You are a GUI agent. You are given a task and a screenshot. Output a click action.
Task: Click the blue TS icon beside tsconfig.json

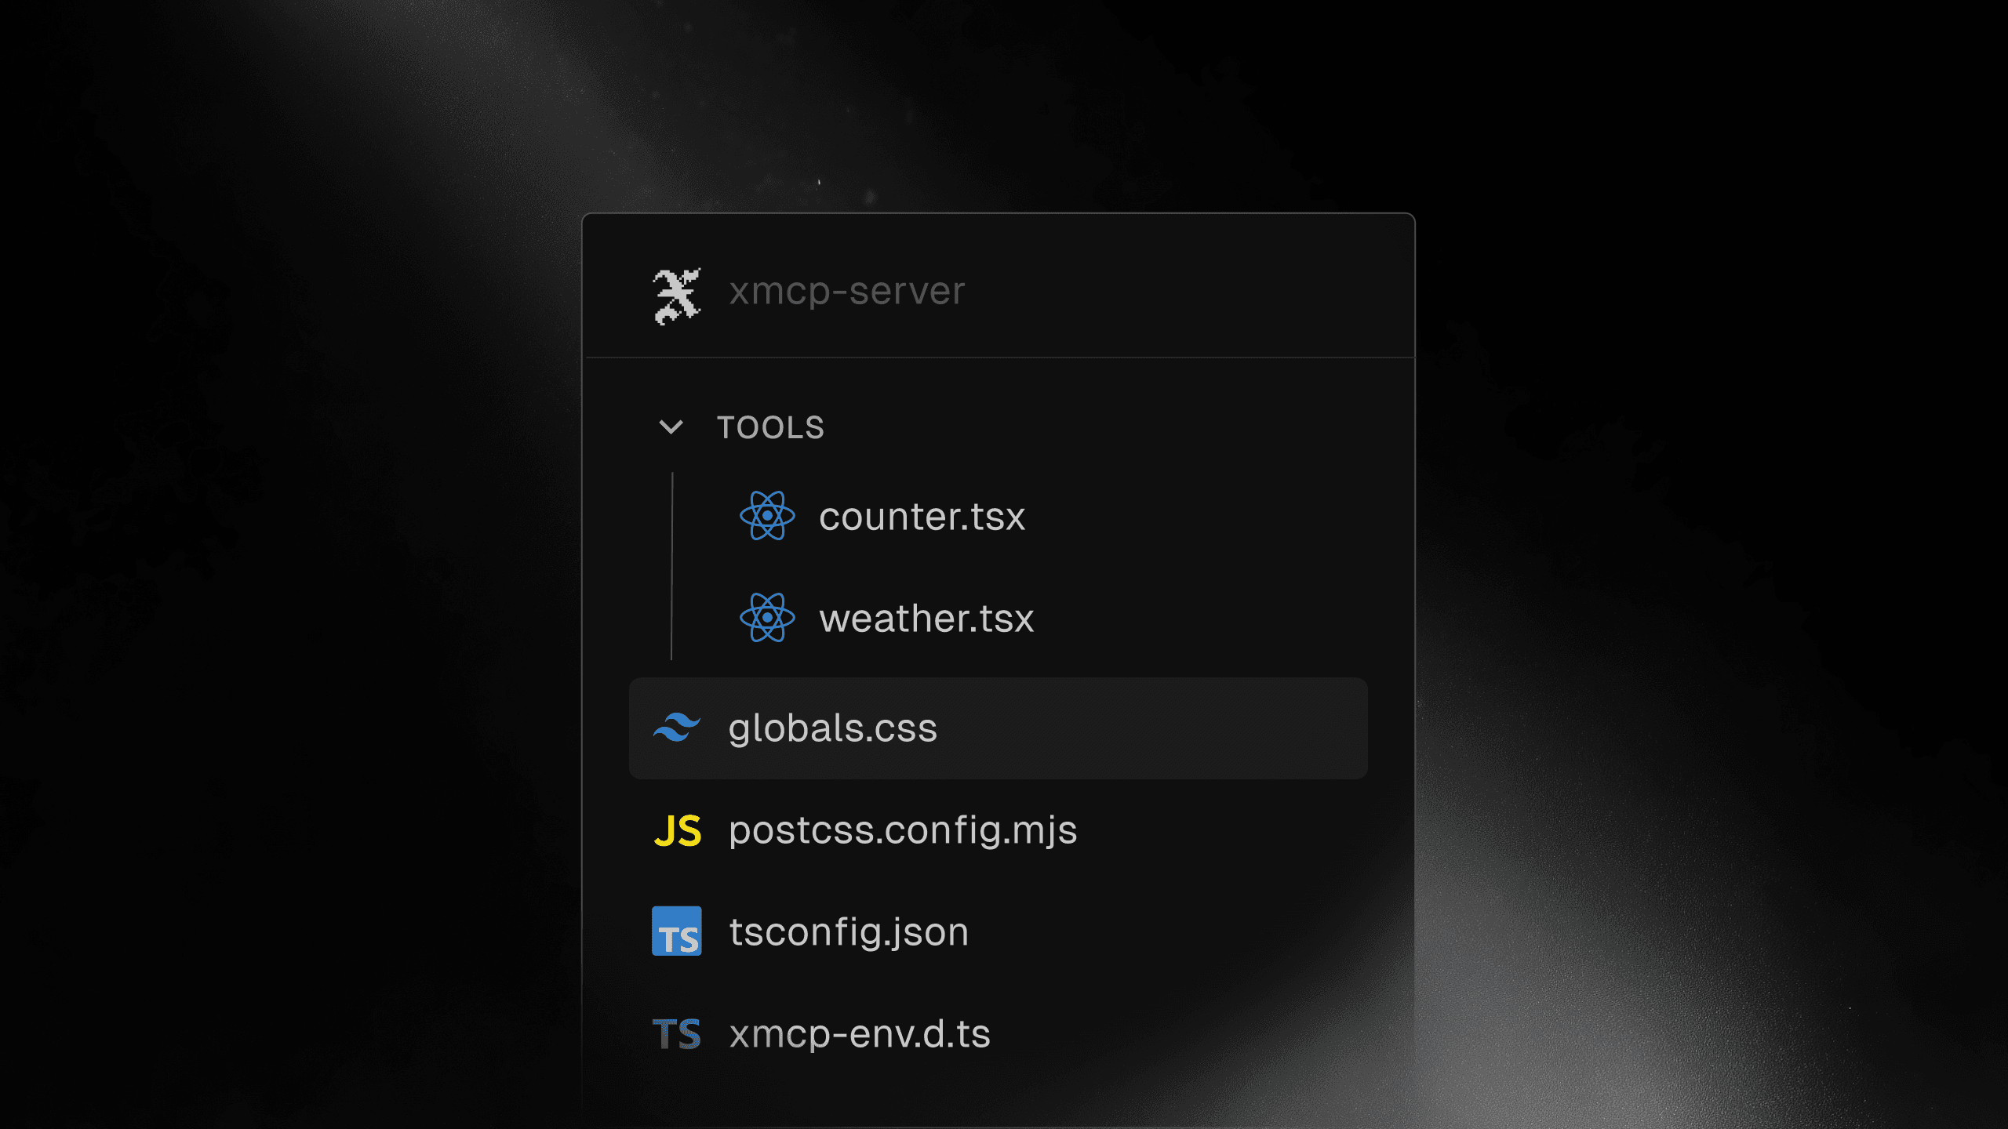coord(678,933)
